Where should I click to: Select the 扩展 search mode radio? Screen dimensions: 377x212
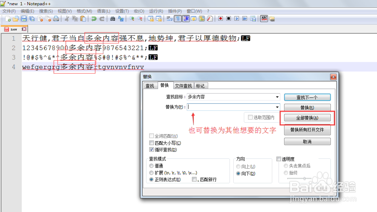coord(151,173)
